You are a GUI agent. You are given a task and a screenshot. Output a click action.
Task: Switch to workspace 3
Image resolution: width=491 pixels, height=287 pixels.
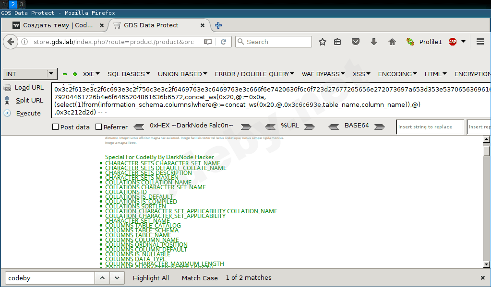21,4
